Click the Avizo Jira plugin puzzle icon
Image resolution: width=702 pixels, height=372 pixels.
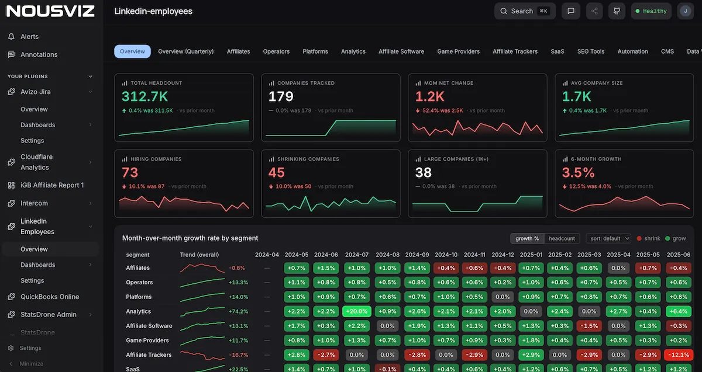[11, 92]
